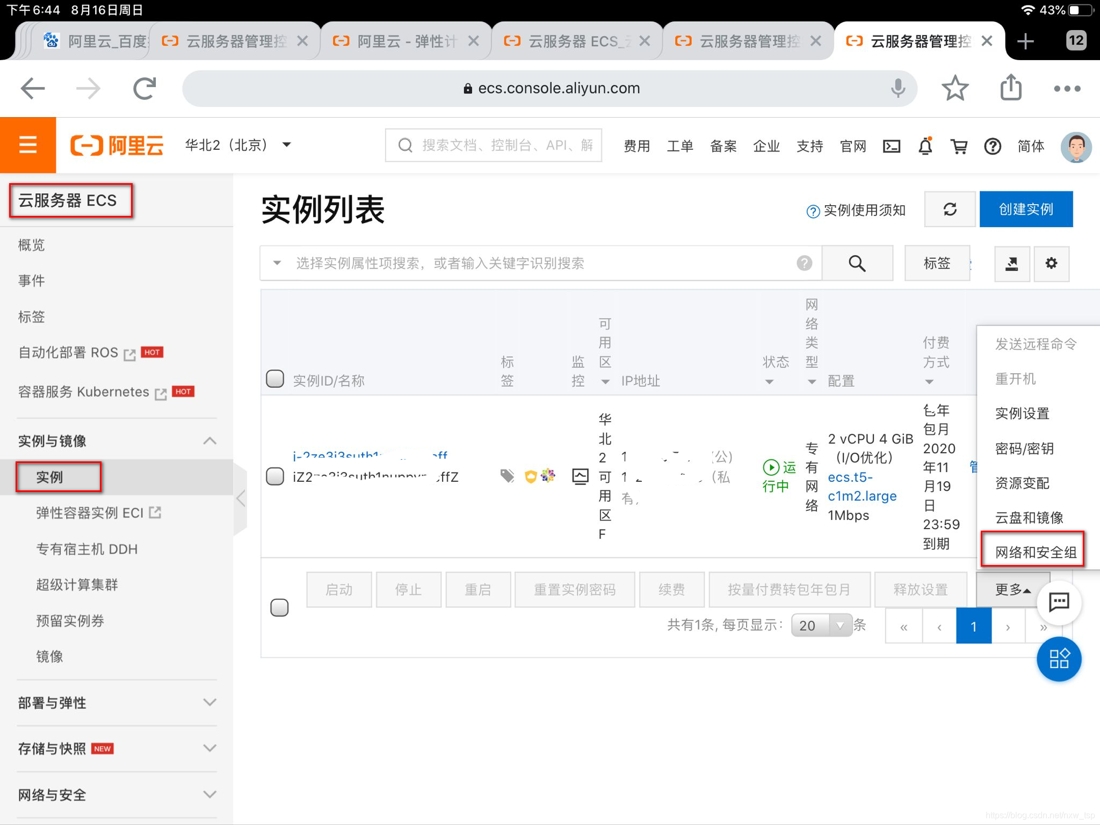Open 镜像 in the sidebar
Screen dimensions: 1100x825
(x=49, y=656)
